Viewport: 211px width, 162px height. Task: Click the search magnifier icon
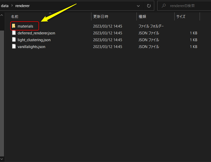coord(164,6)
